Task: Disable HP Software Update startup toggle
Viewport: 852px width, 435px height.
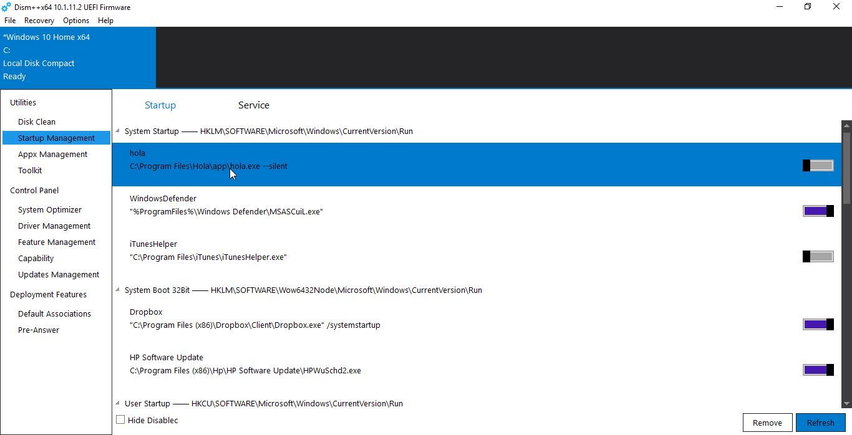Action: (818, 370)
